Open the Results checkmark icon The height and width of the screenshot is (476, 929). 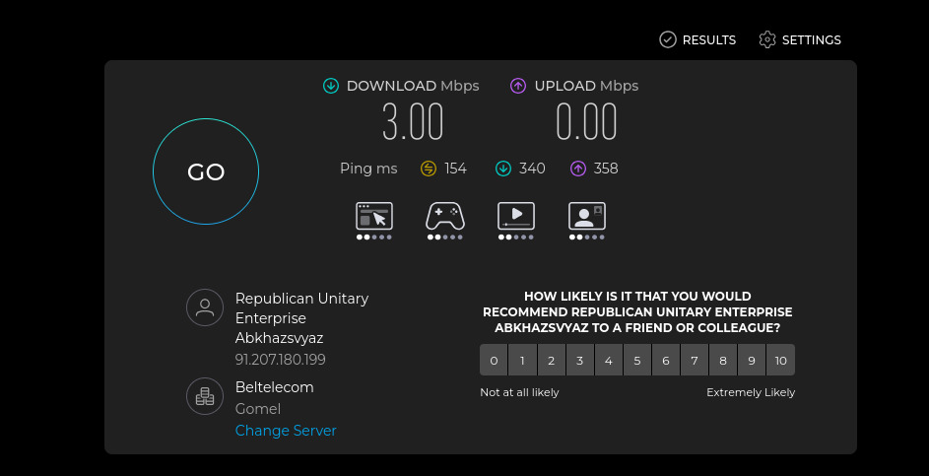pos(668,39)
